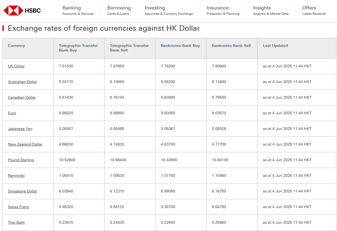Click the HSBC hexagon logo
Viewport: 337px width, 231px height.
point(13,11)
